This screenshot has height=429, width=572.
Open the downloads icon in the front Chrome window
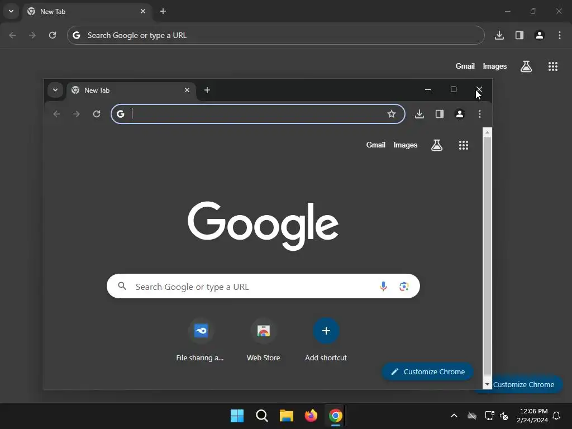point(420,114)
